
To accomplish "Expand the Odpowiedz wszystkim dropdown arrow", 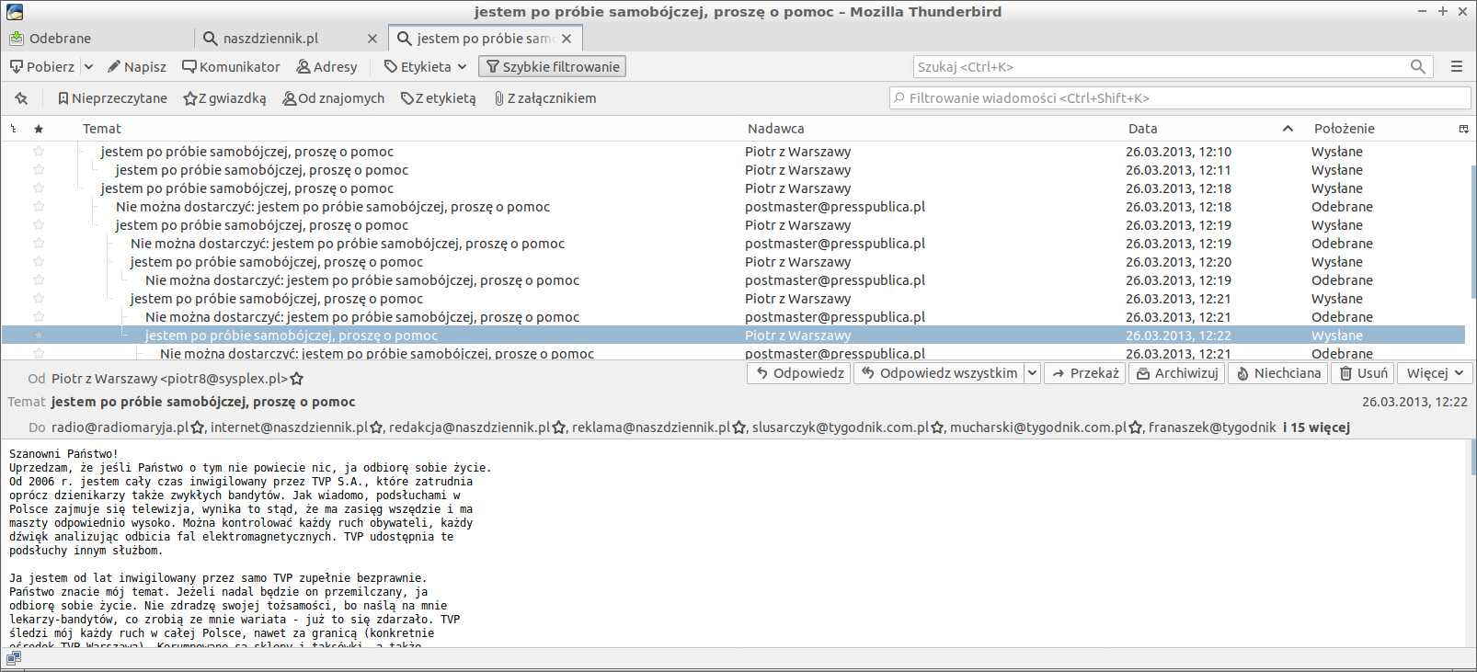I will coord(1032,373).
